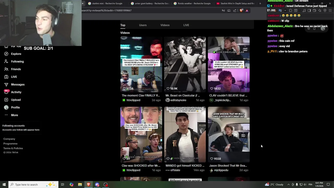
Task: Open 'WANDO got himself KICKED' video thumbnail
Action: tap(185, 134)
